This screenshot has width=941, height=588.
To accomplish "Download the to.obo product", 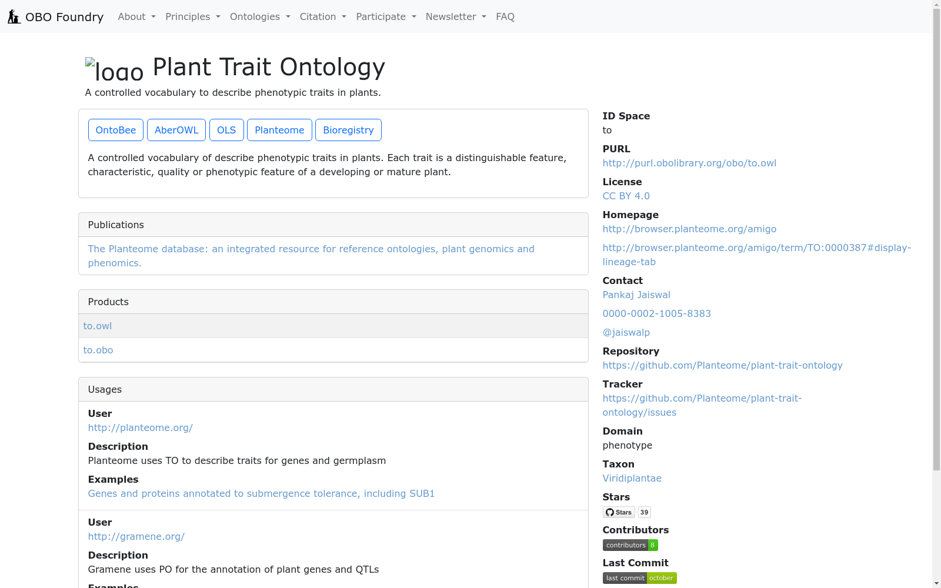I will [x=98, y=350].
